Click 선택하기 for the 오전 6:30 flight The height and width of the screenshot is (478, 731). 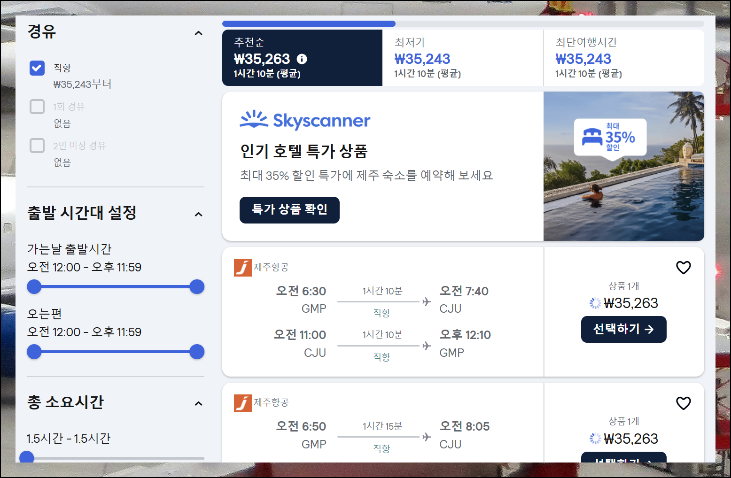pyautogui.click(x=624, y=329)
